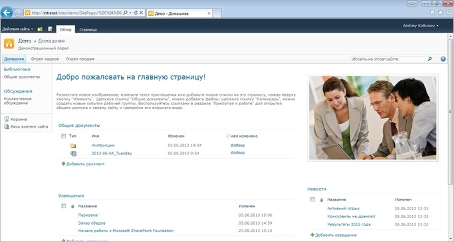Run site search with magnifier icon
Image resolution: width=454 pixels, height=242 pixels.
429,59
